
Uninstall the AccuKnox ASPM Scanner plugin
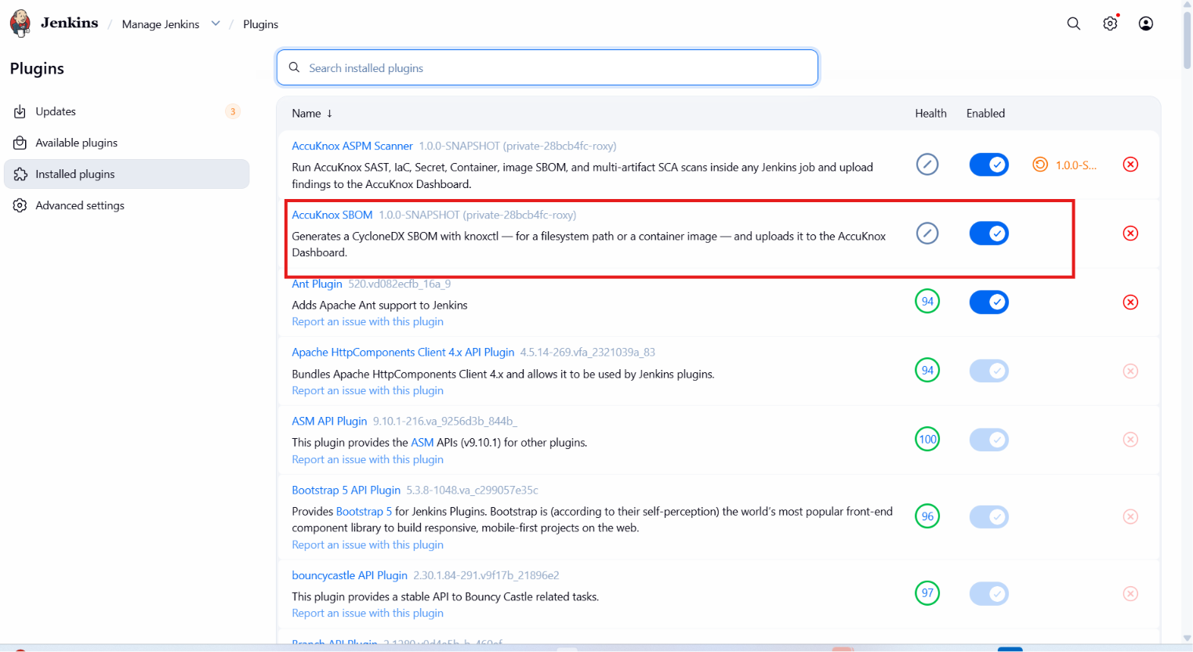[x=1130, y=165]
